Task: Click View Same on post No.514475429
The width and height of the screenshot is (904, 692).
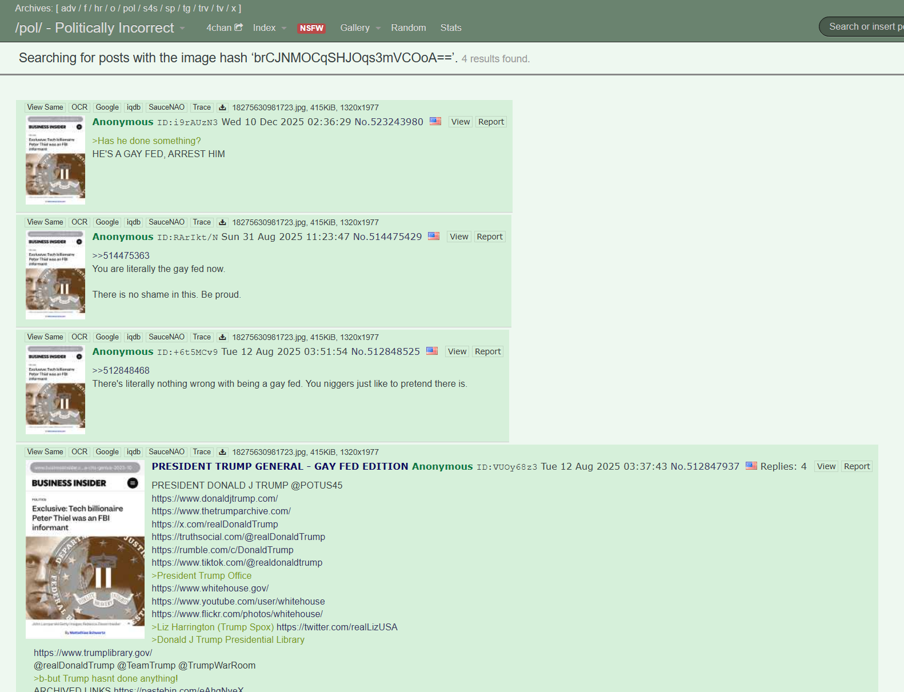Action: (45, 222)
